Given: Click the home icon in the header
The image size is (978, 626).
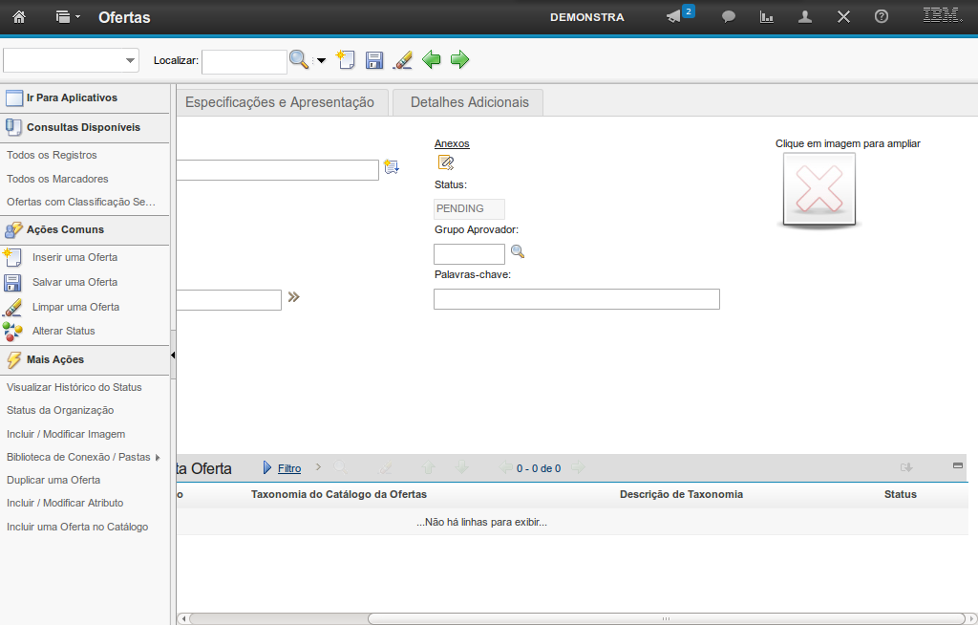Looking at the screenshot, I should point(19,17).
